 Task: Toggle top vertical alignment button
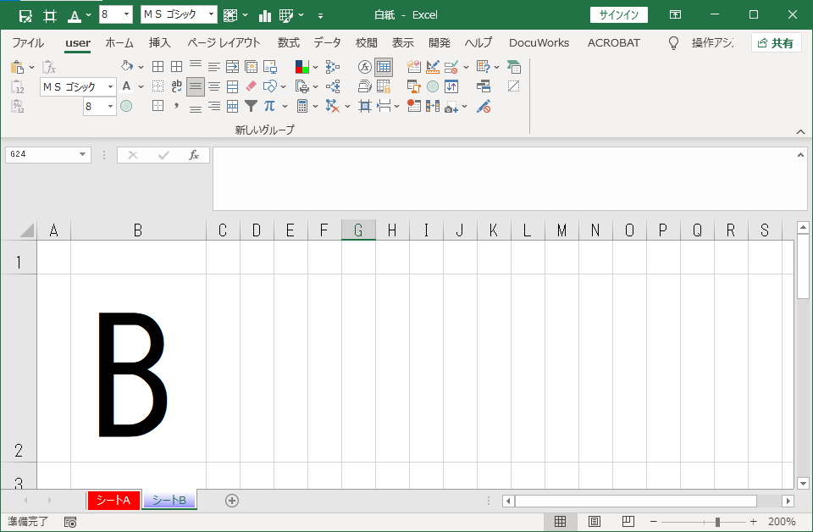[x=196, y=66]
